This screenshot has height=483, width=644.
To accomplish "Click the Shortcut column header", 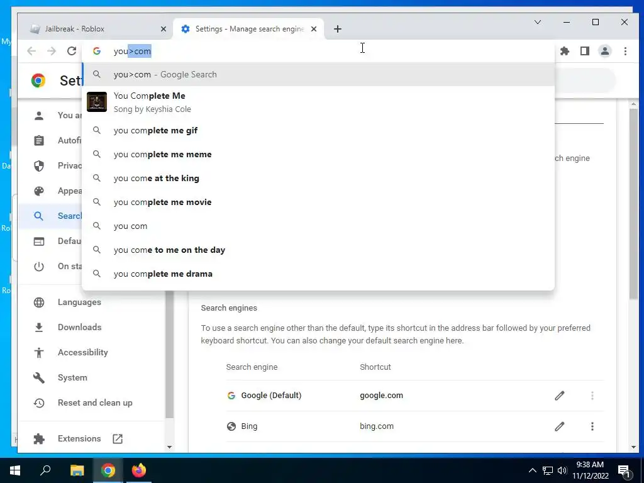I will coord(375,367).
